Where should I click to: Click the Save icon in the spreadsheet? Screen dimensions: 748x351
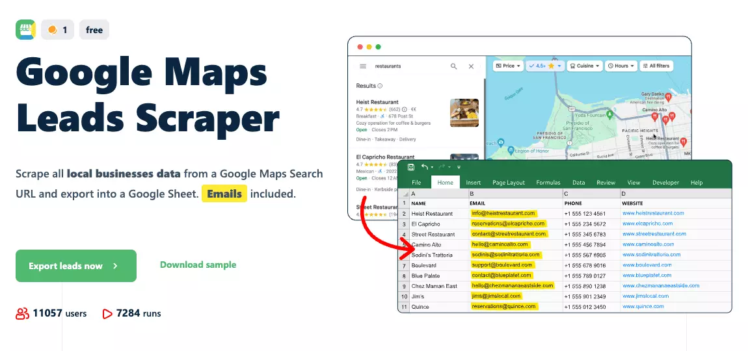[410, 167]
